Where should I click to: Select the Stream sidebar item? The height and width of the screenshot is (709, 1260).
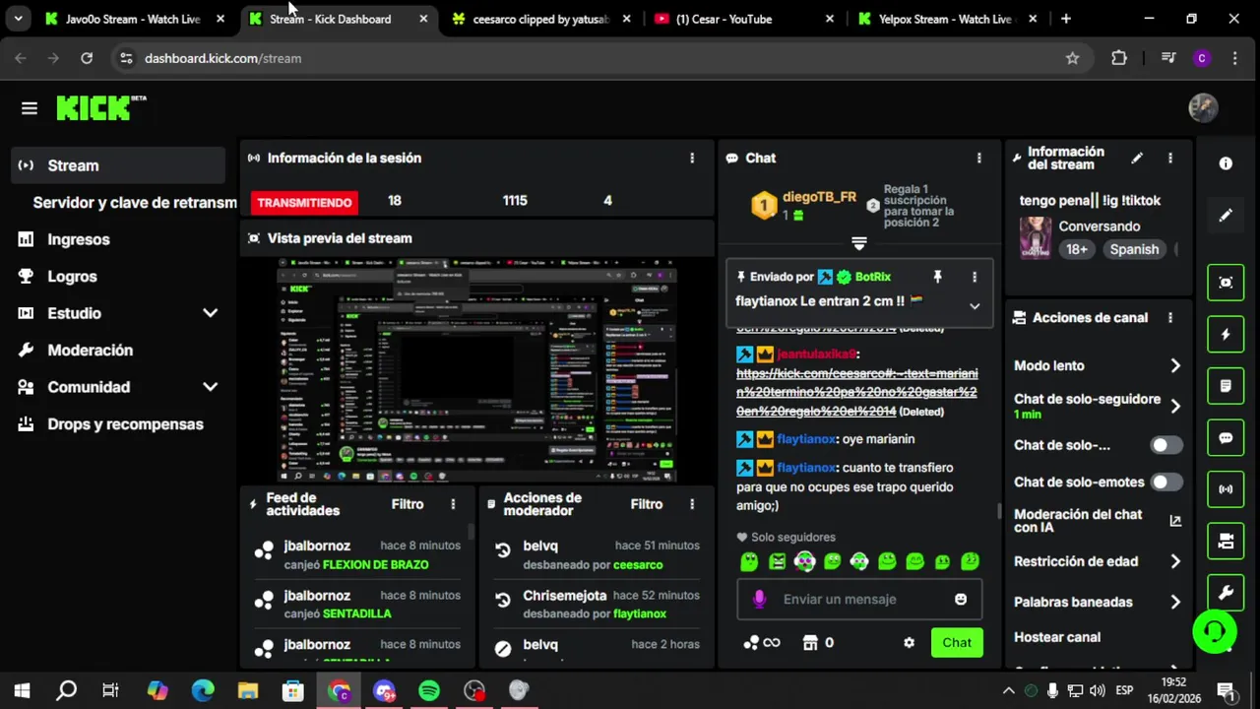click(x=118, y=165)
